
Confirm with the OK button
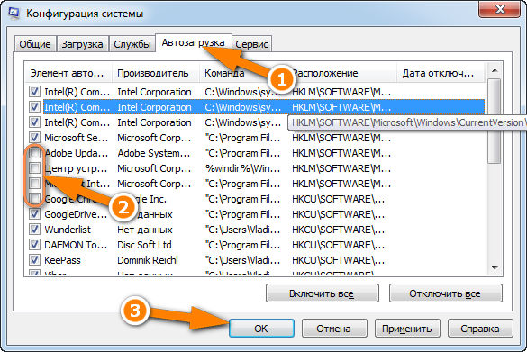coord(261,329)
